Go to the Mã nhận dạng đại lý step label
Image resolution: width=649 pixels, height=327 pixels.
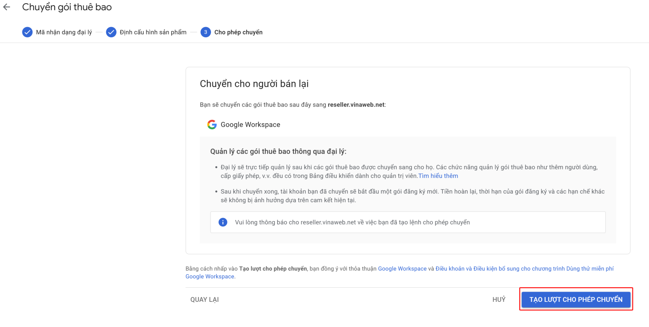coord(64,32)
